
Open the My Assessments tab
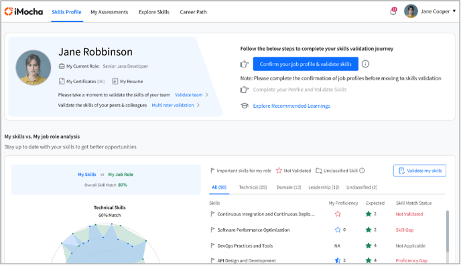(x=109, y=12)
